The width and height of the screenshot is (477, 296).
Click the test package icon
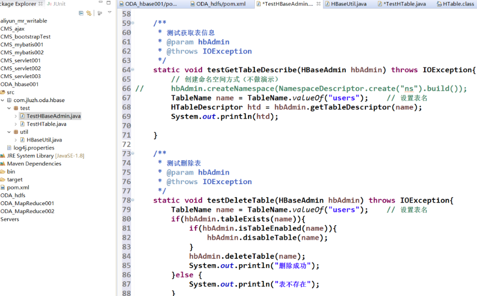pyautogui.click(x=16, y=108)
